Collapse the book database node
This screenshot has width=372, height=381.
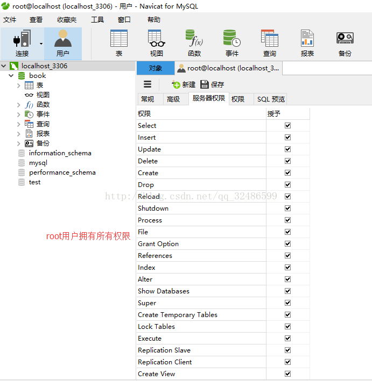pyautogui.click(x=11, y=76)
